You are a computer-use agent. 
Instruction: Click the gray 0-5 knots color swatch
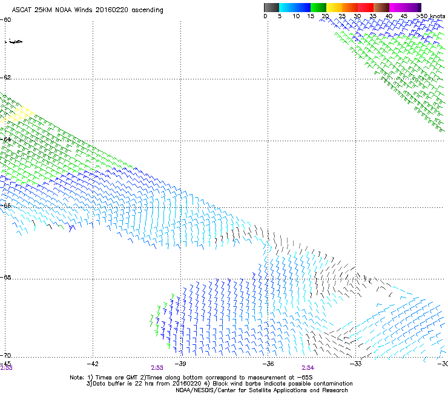click(x=271, y=7)
